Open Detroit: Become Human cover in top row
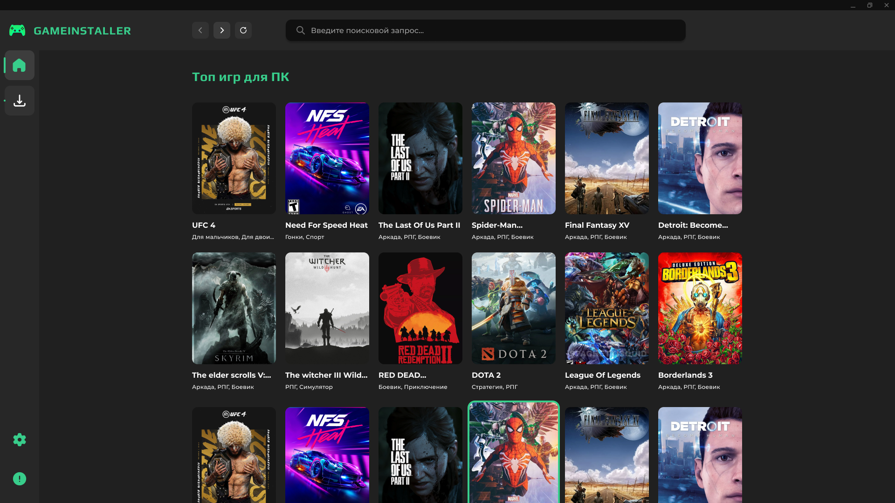Image resolution: width=895 pixels, height=503 pixels. coord(700,158)
